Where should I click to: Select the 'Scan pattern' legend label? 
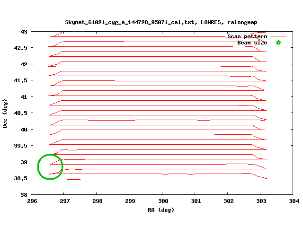click(247, 36)
